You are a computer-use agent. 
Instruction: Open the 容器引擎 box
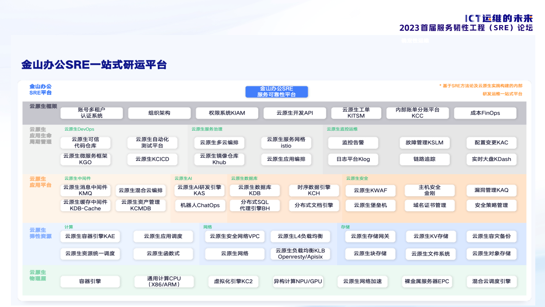tap(90, 281)
